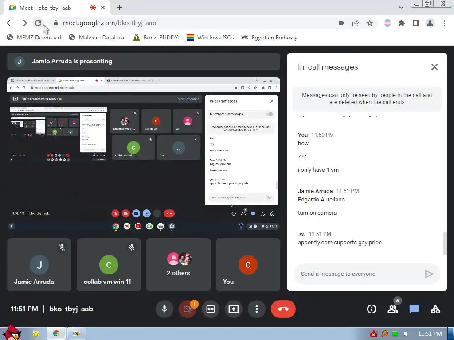
Task: Open the 2 others participant tile
Action: click(x=178, y=265)
